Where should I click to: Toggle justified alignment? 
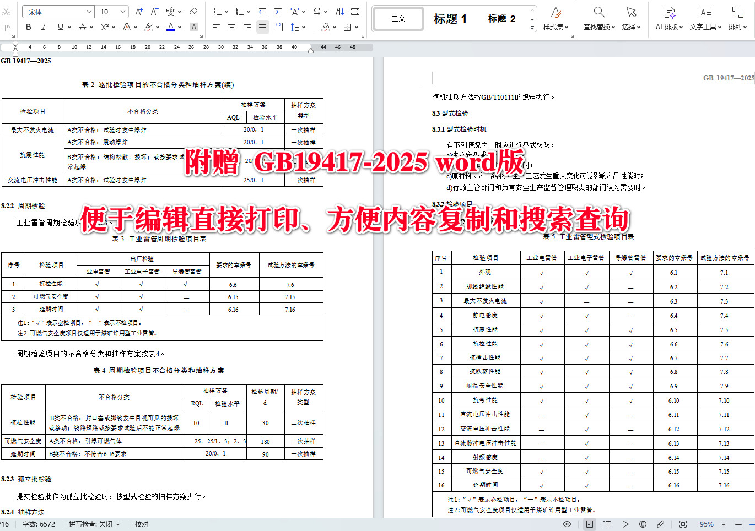pyautogui.click(x=262, y=27)
